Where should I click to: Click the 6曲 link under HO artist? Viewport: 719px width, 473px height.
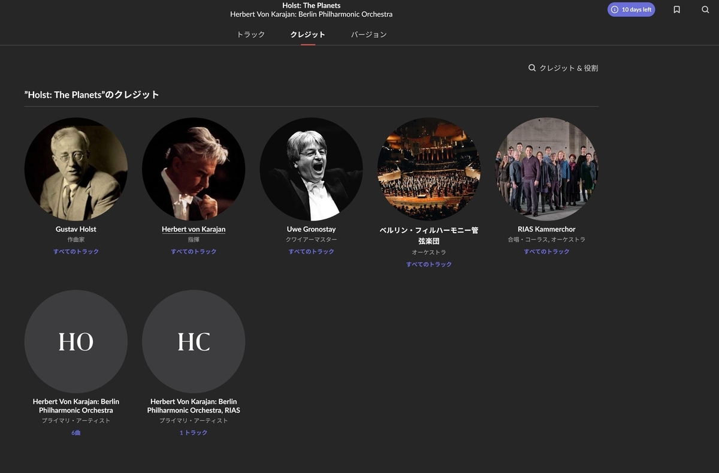pyautogui.click(x=76, y=432)
